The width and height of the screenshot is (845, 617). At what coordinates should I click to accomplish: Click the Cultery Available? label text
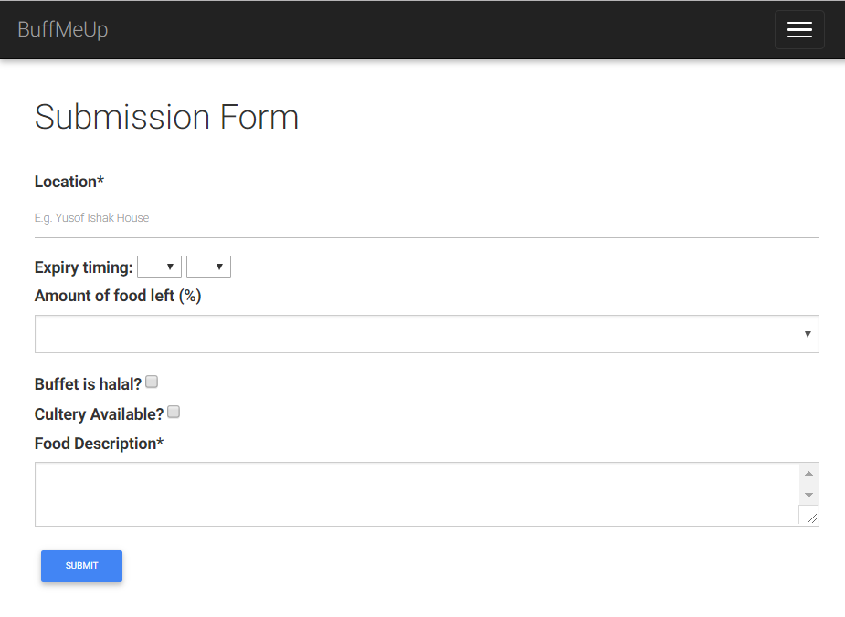coord(99,414)
